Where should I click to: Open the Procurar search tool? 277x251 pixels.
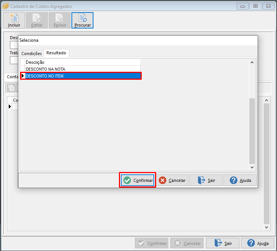click(x=82, y=20)
